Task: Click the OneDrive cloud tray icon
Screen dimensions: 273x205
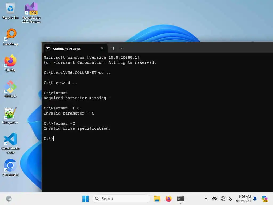Action: tap(215, 199)
